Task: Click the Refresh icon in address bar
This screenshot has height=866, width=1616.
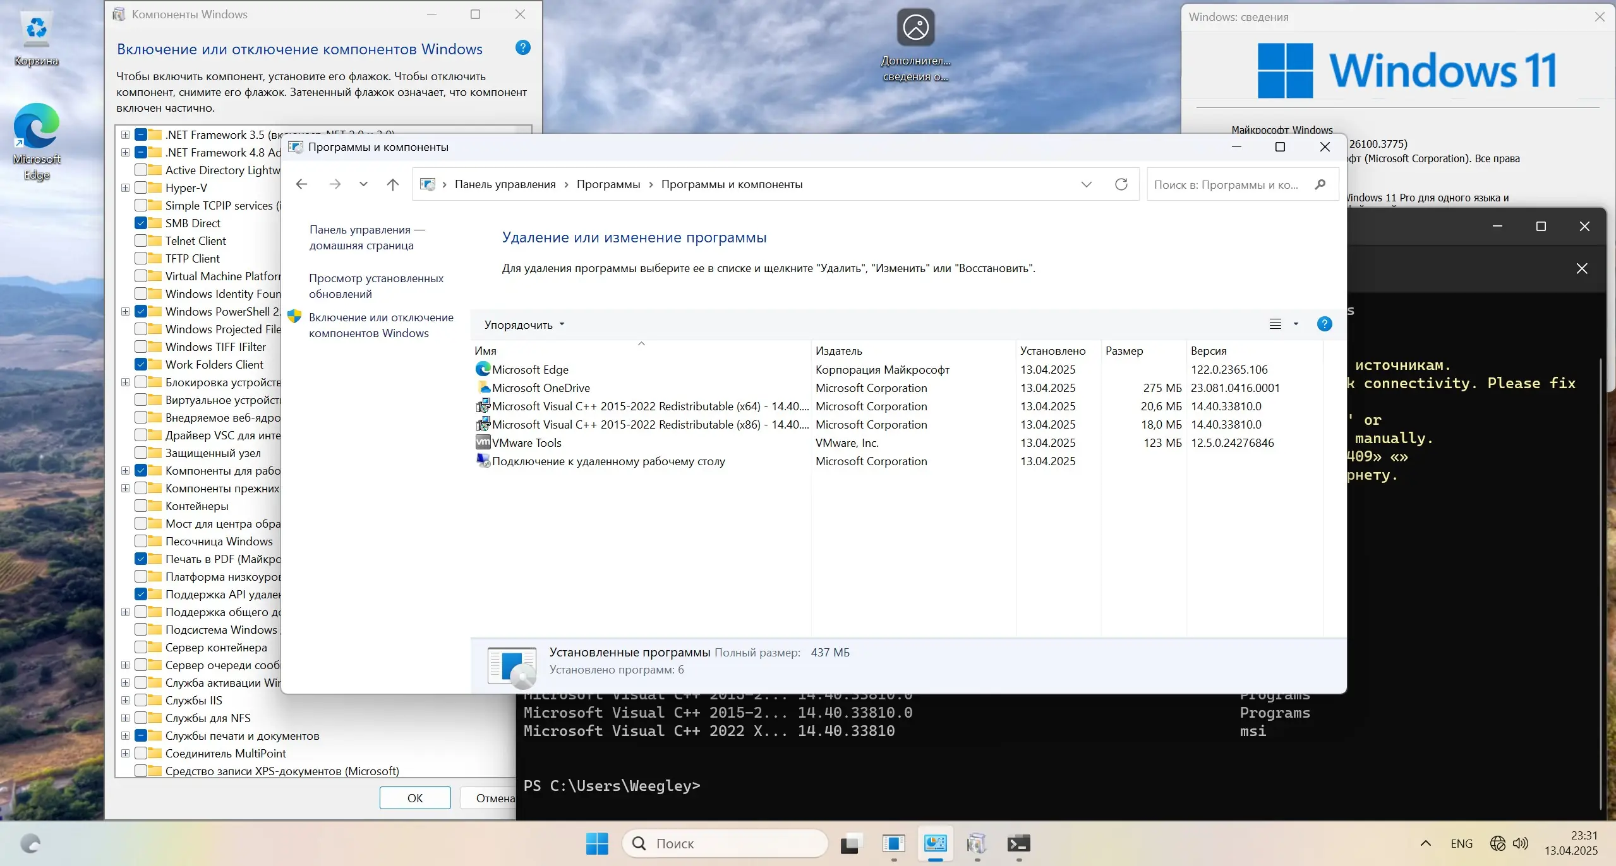Action: pos(1121,184)
